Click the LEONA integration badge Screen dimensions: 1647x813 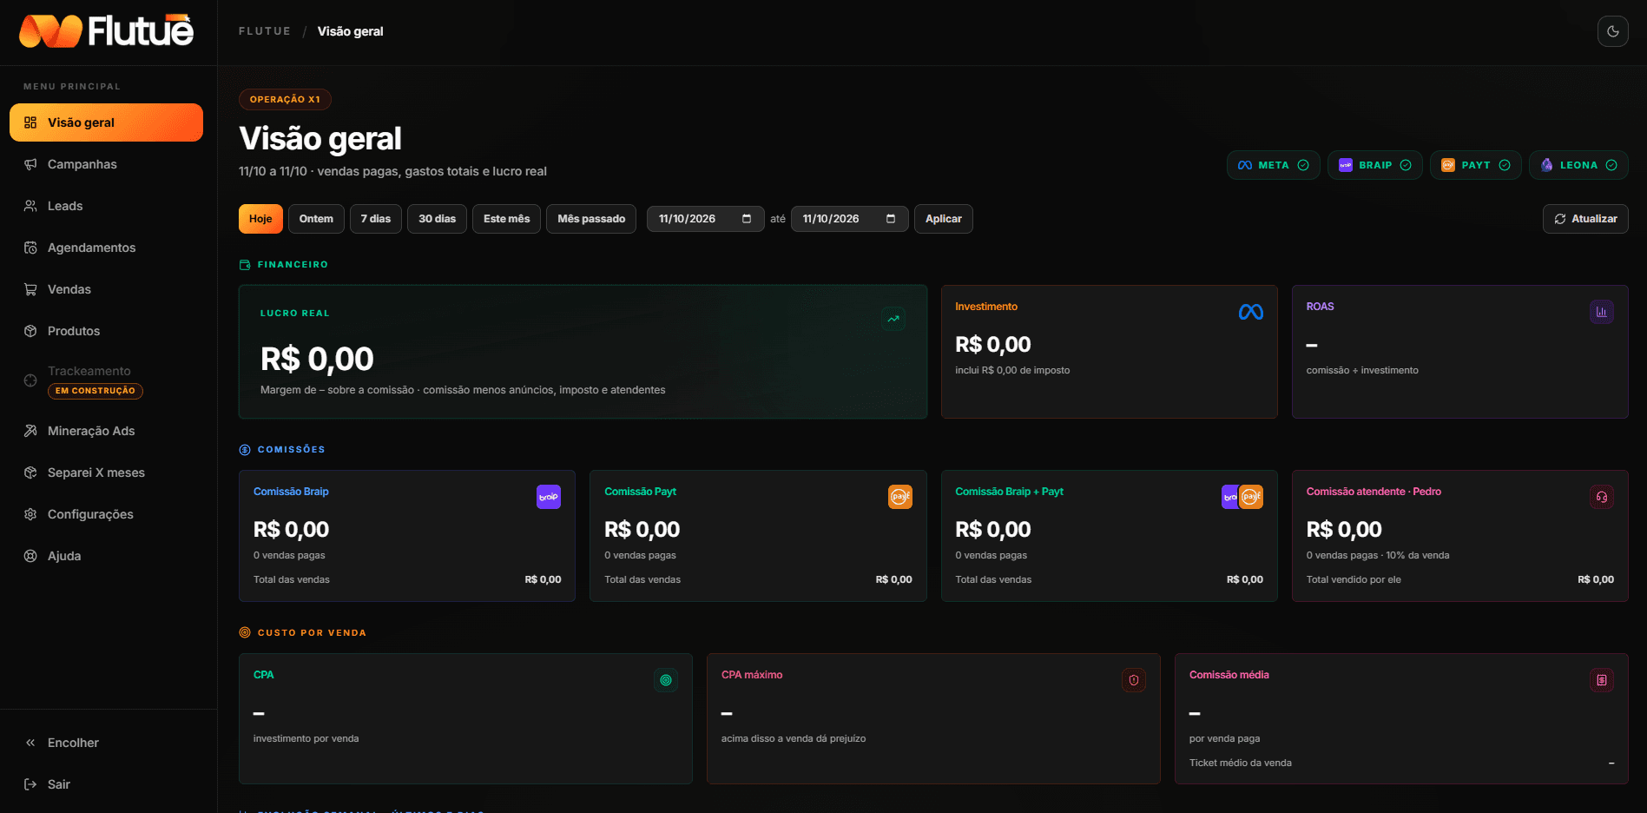click(1578, 165)
